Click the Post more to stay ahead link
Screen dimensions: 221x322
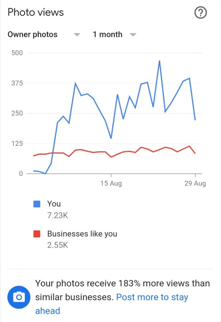(152, 297)
